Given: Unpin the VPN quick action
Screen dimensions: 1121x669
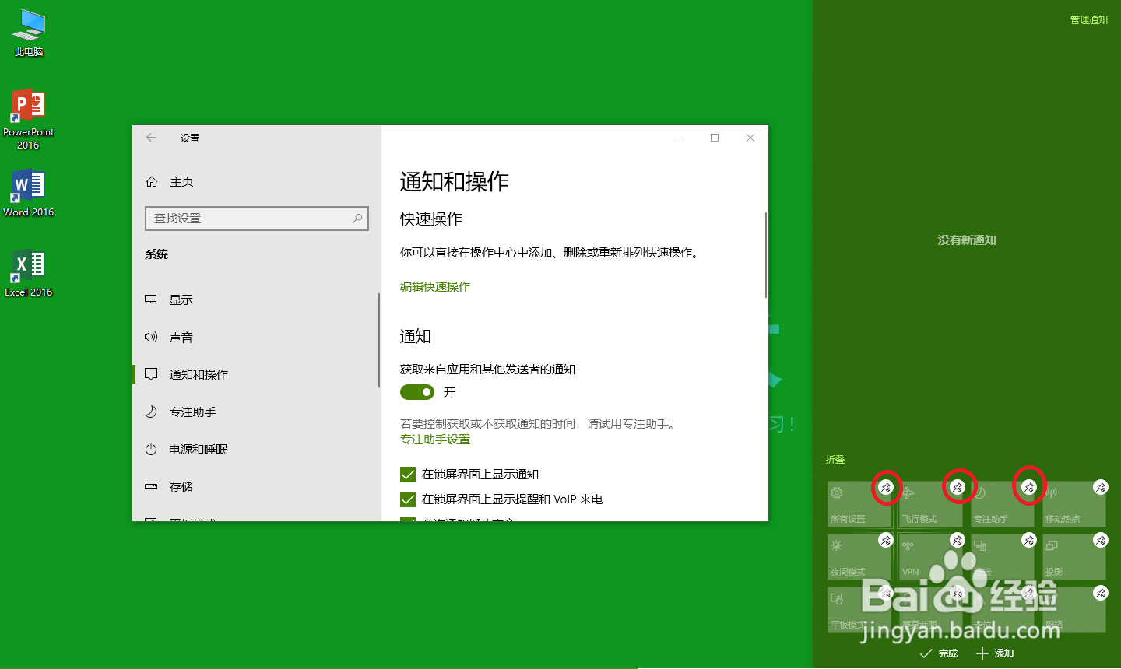Looking at the screenshot, I should pos(958,540).
